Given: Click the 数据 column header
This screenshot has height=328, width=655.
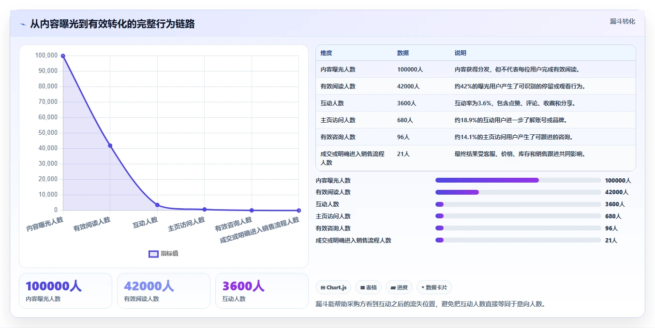Looking at the screenshot, I should (403, 53).
